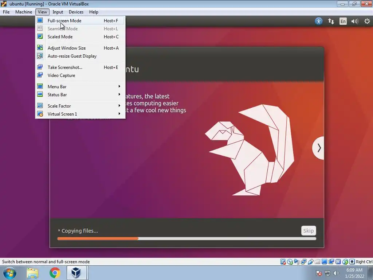
Task: Click the Ubuntu origami squirrel image
Action: point(250,150)
